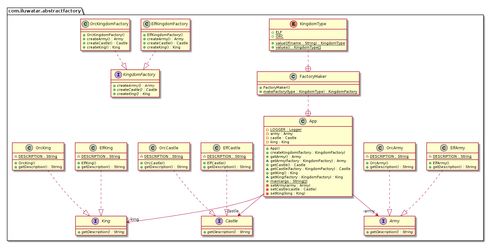Click the interface icon of Castle
The height and width of the screenshot is (244, 490).
coord(219,221)
